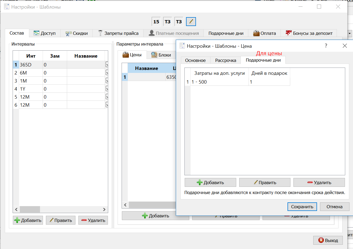353x249 pixels.
Task: Open Запреты прайса tab with the funnel icon
Action: pyautogui.click(x=118, y=33)
